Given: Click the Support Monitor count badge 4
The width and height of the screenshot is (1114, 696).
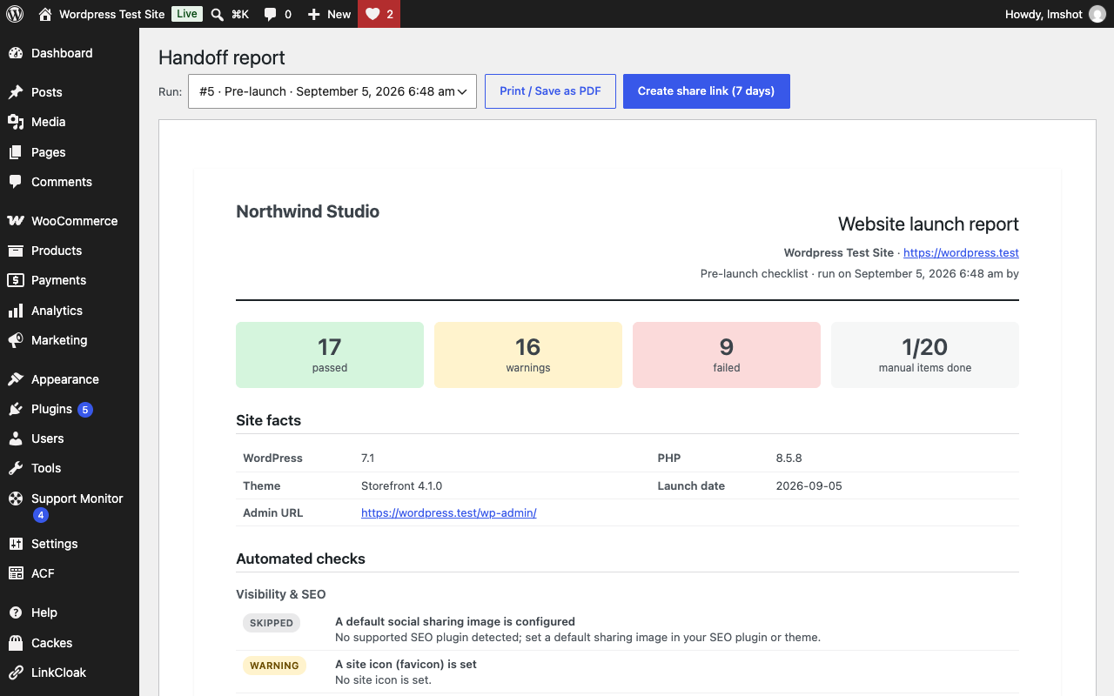Looking at the screenshot, I should 41,515.
